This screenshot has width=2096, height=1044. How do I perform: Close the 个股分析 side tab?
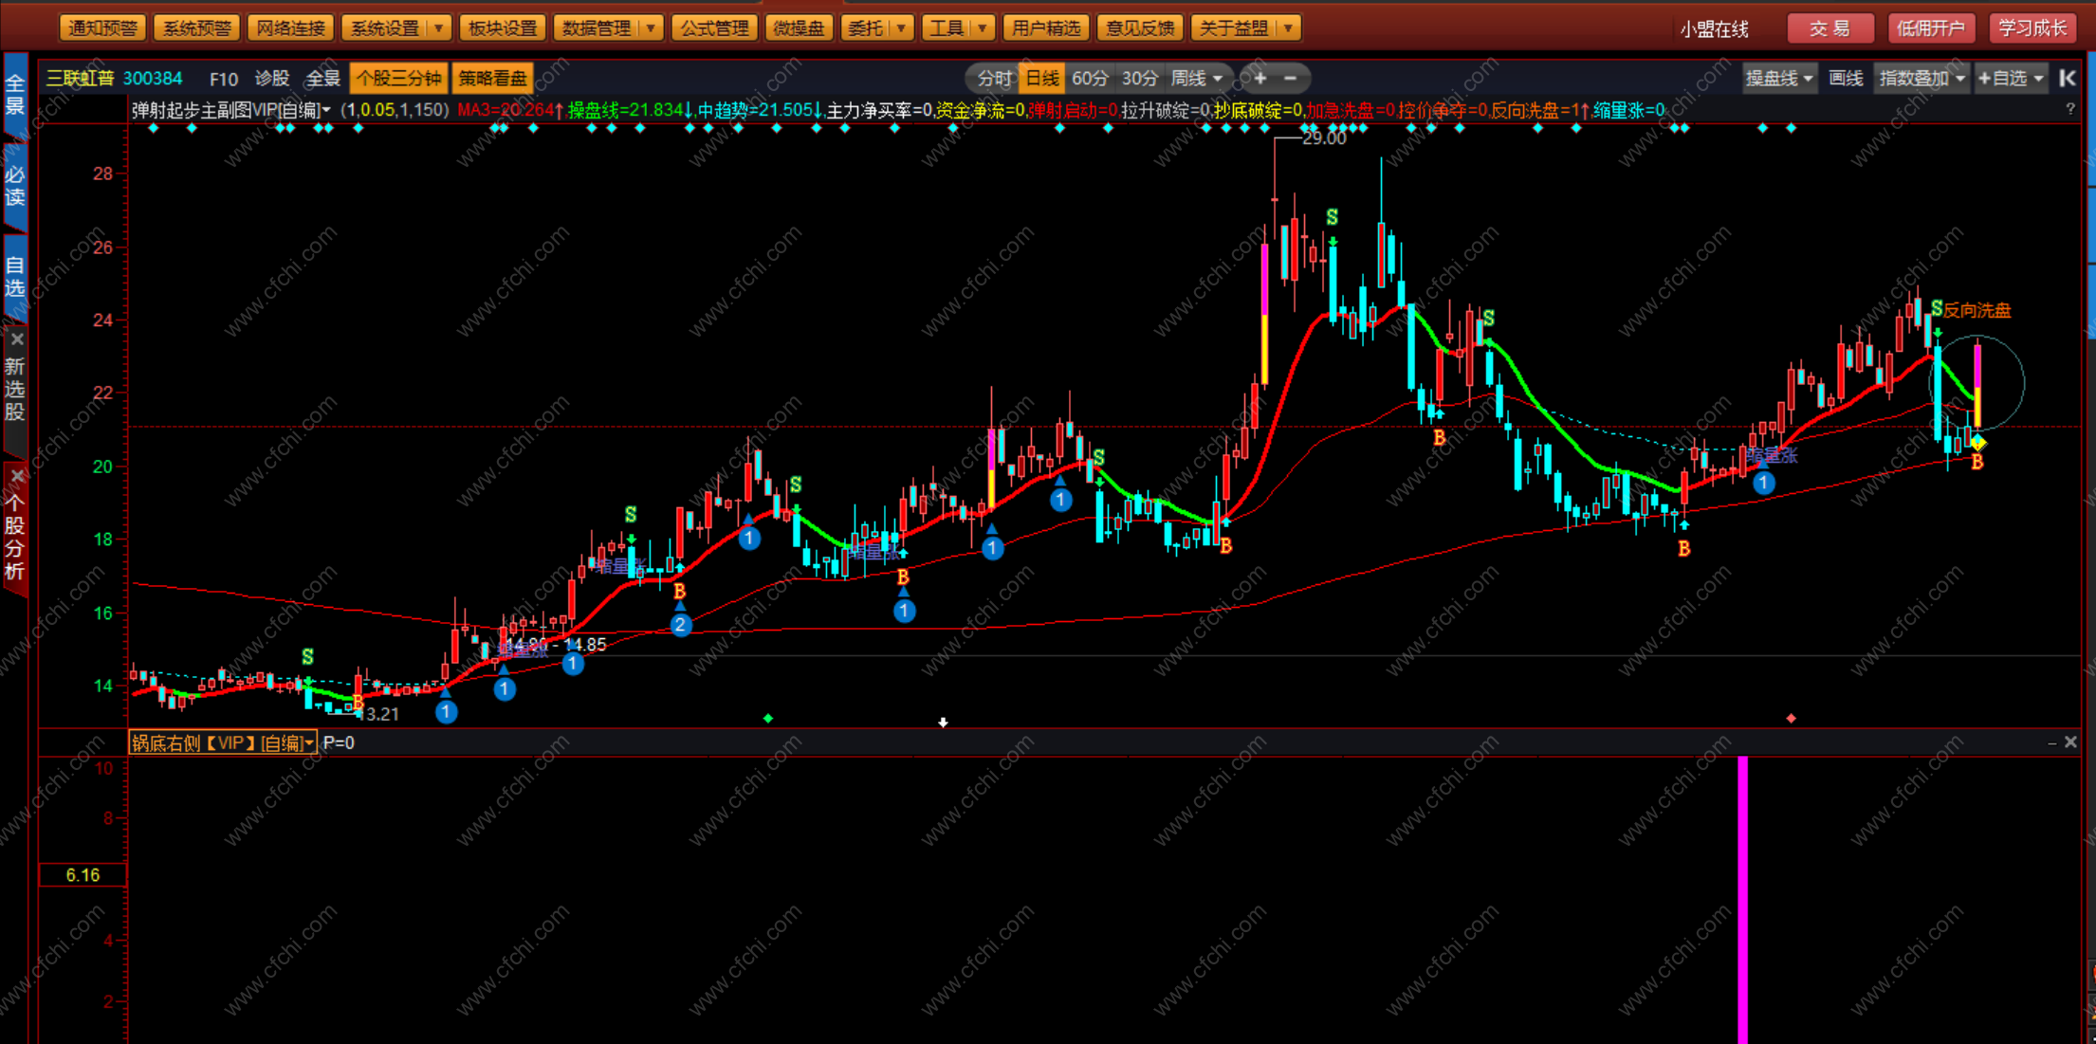point(16,476)
